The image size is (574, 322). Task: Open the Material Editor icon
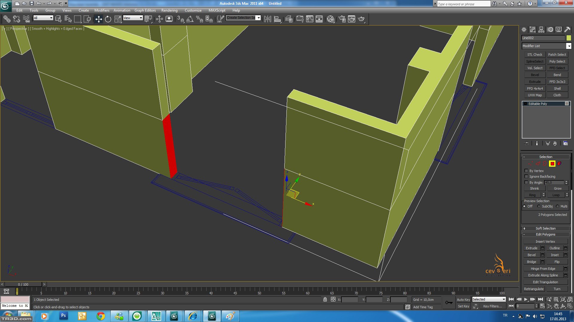click(x=330, y=19)
